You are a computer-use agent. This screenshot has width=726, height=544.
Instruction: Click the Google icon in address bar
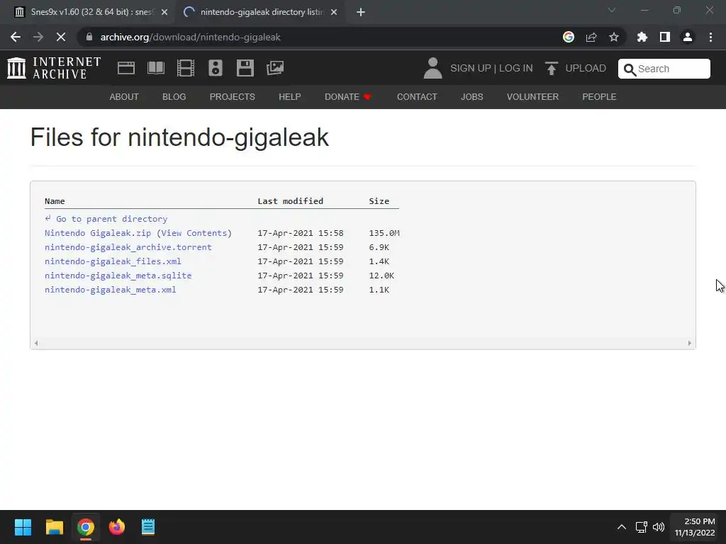[569, 37]
